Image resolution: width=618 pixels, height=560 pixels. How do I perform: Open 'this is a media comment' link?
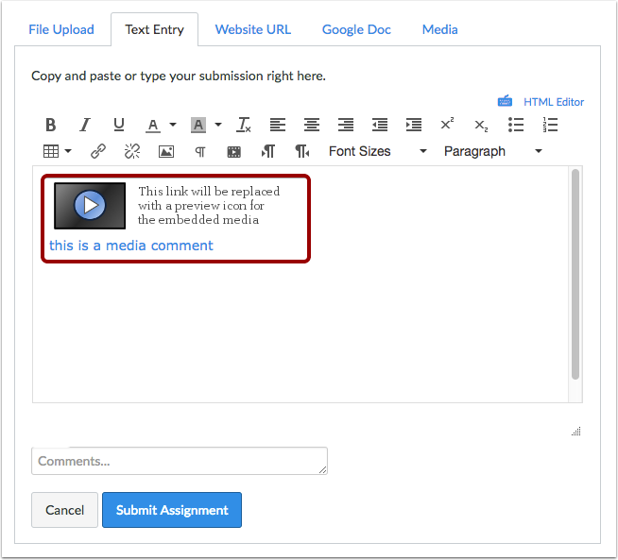coord(130,246)
